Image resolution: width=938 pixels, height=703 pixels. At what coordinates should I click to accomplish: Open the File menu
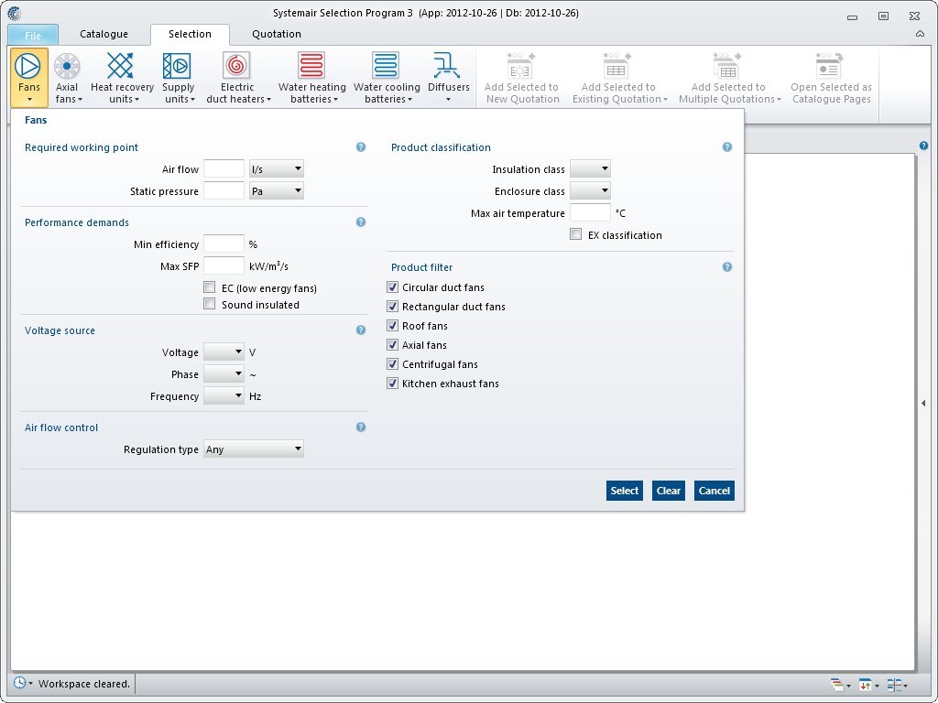point(33,34)
